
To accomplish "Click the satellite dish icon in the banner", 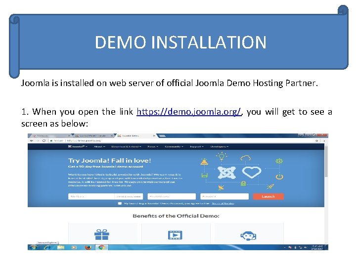I will click(221, 188).
